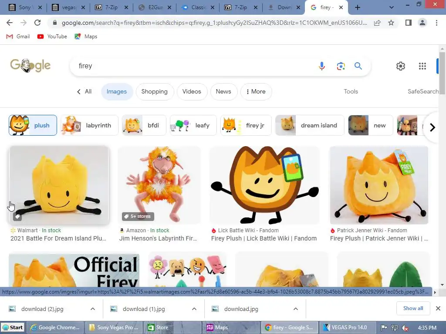Open SafeSearch settings
Screen dimensions: 446x334
pyautogui.click(x=422, y=91)
